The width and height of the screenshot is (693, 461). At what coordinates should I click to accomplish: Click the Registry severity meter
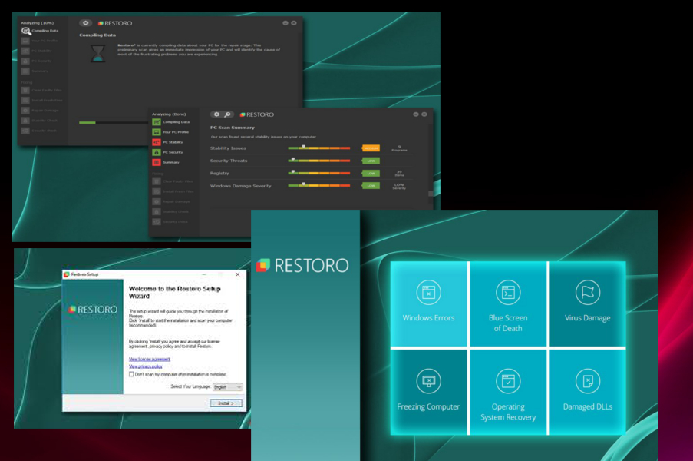coord(319,173)
